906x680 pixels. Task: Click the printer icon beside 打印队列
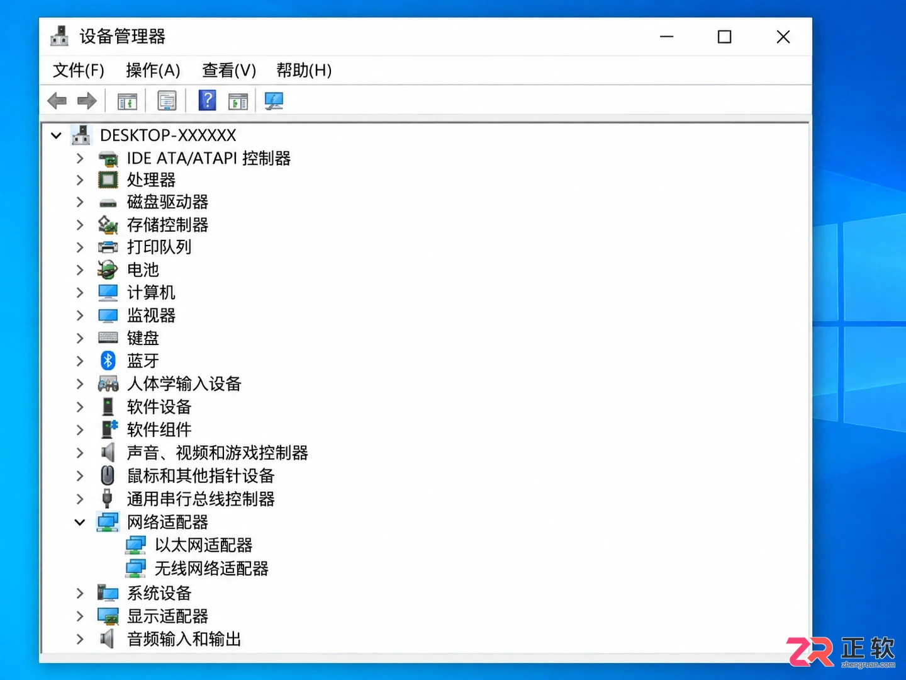click(108, 247)
